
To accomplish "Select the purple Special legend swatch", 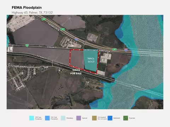I will tap(79, 118).
